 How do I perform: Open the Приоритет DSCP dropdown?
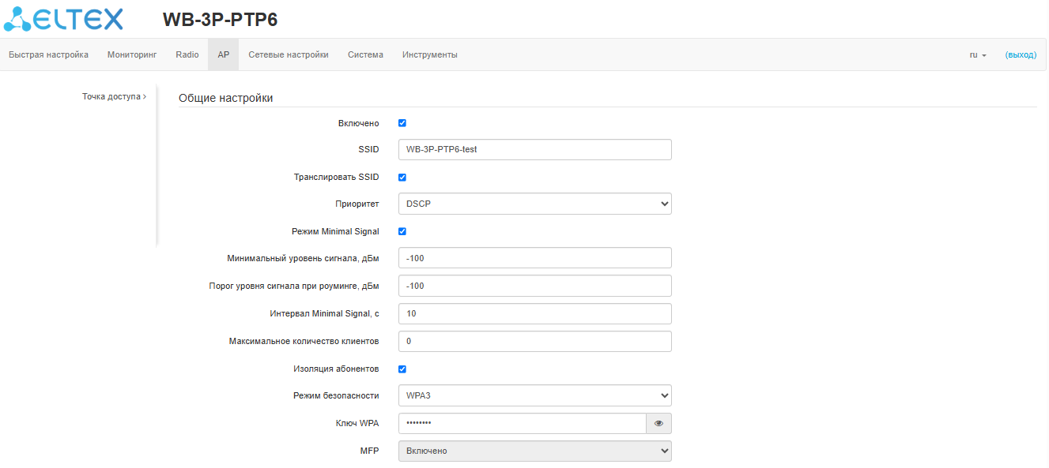[x=534, y=204]
